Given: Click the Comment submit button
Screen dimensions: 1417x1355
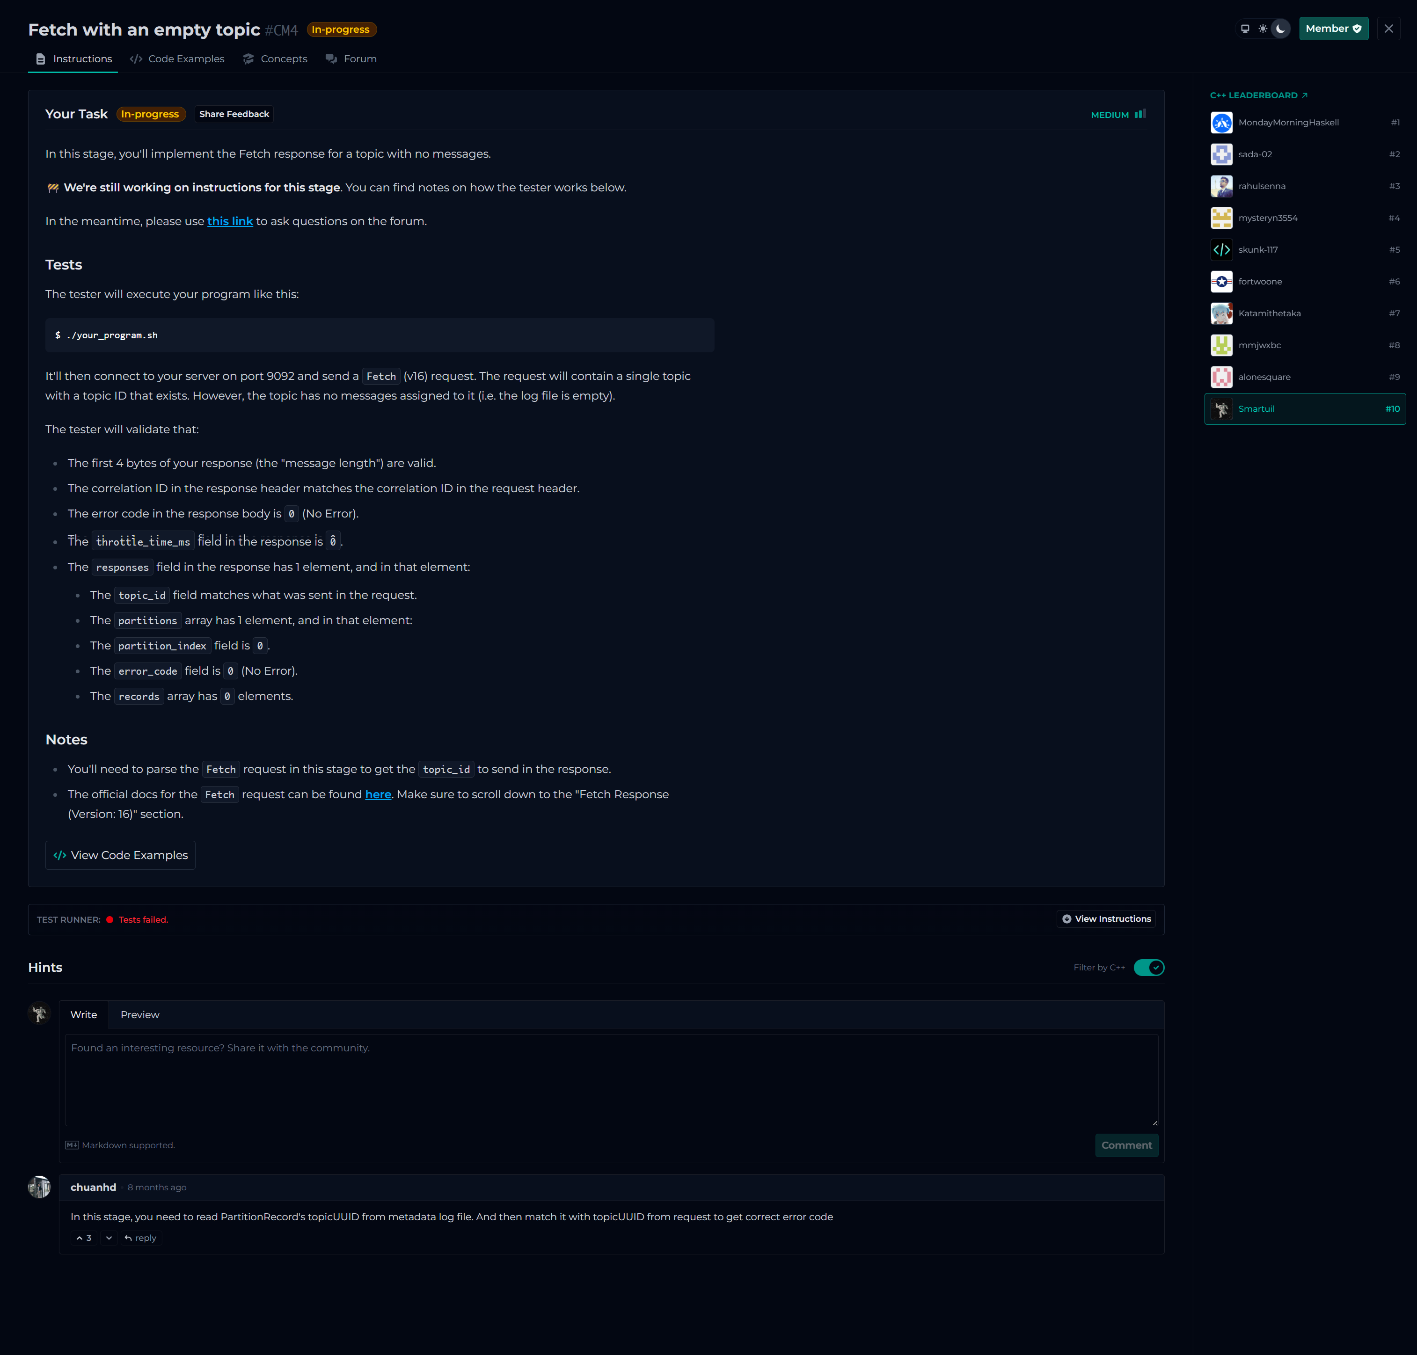Looking at the screenshot, I should [x=1126, y=1145].
